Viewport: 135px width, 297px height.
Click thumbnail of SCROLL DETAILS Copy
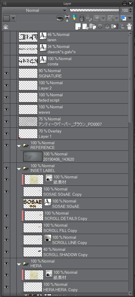coord(34,216)
